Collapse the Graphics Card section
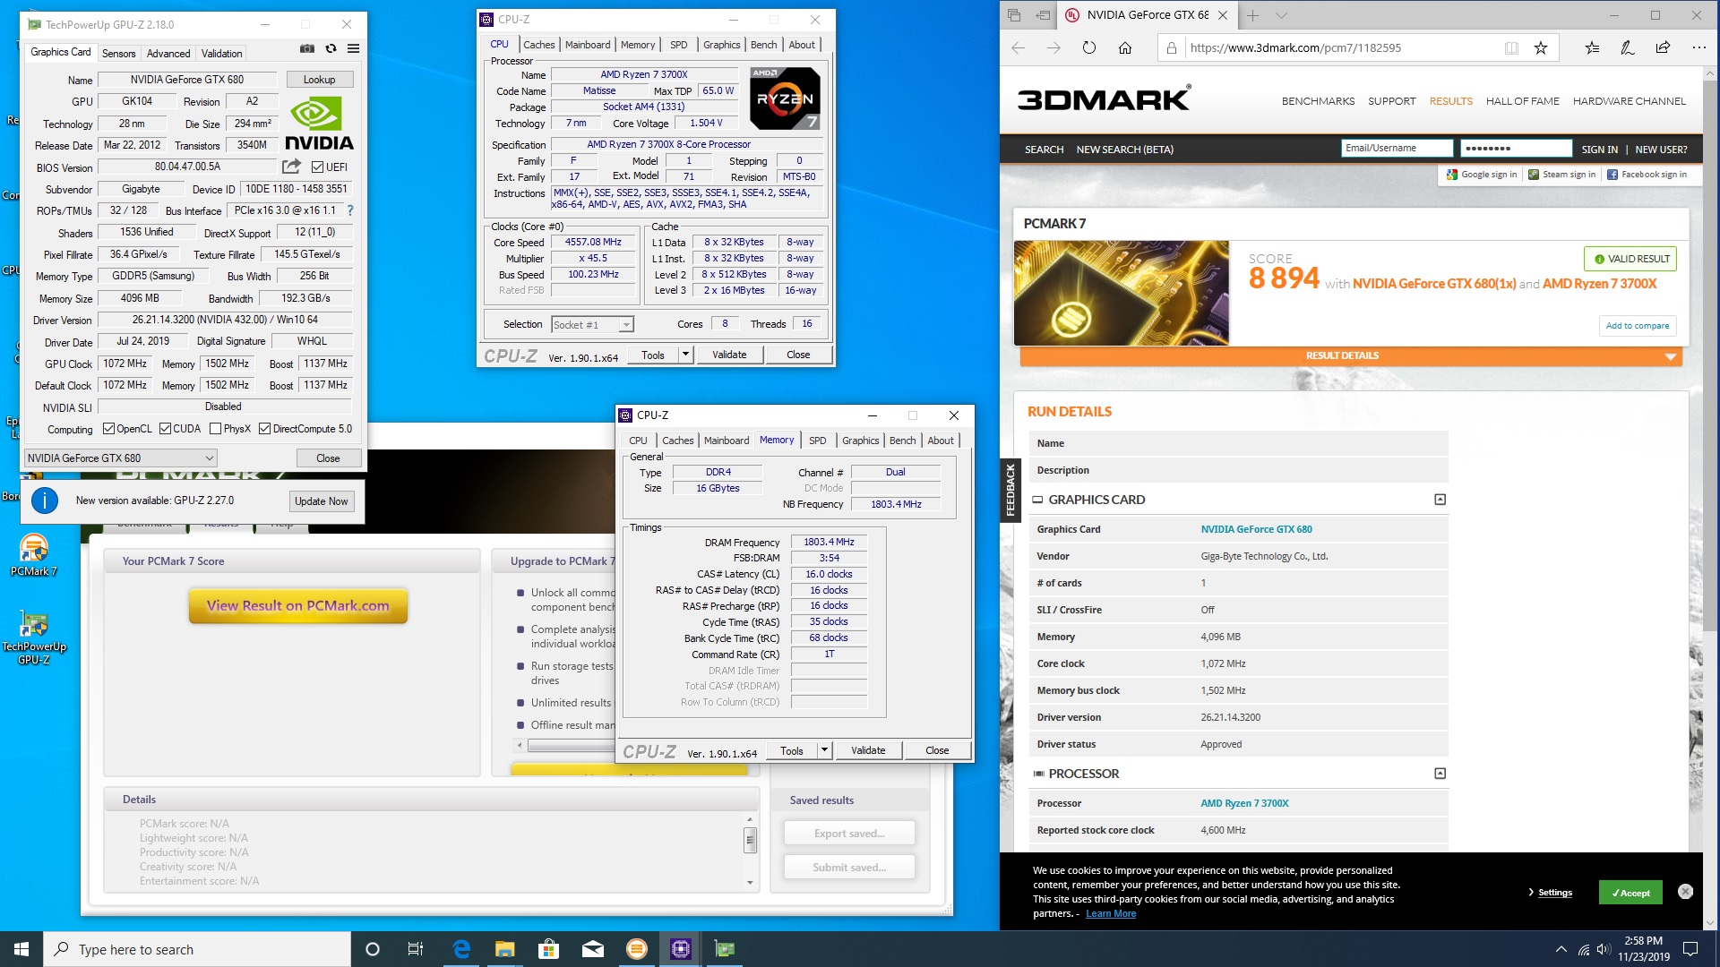1720x967 pixels. (1440, 500)
